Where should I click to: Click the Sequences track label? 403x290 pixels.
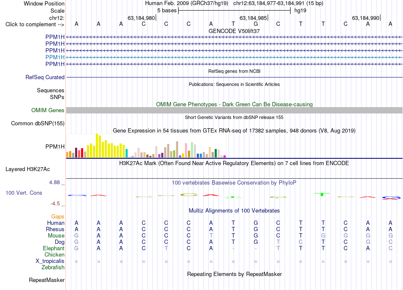tap(50, 90)
